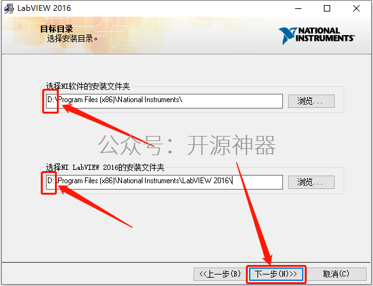Viewport: 373px width, 286px height.
Task: Cancel installation with 取消(C) button
Action: tap(336, 274)
